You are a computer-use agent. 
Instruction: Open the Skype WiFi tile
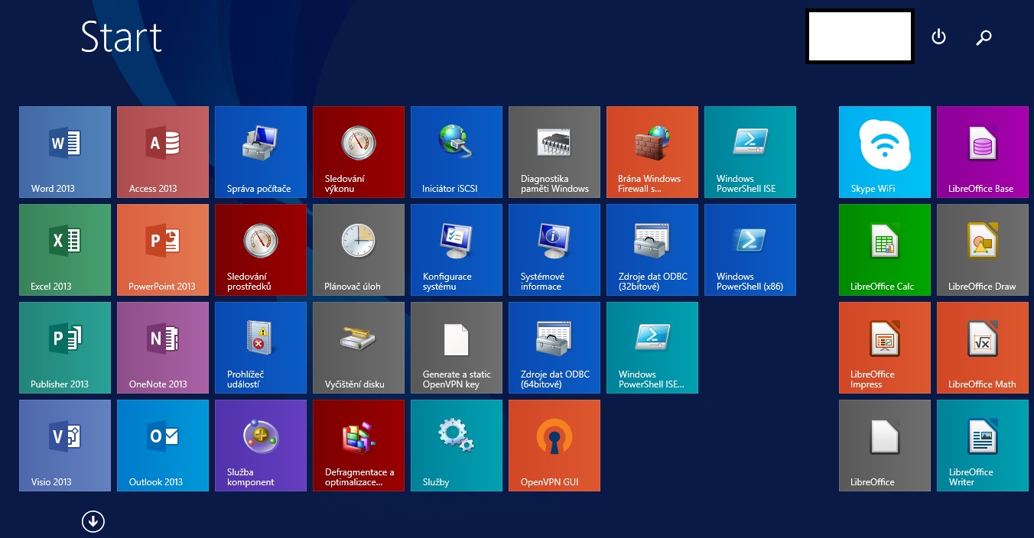pos(885,152)
